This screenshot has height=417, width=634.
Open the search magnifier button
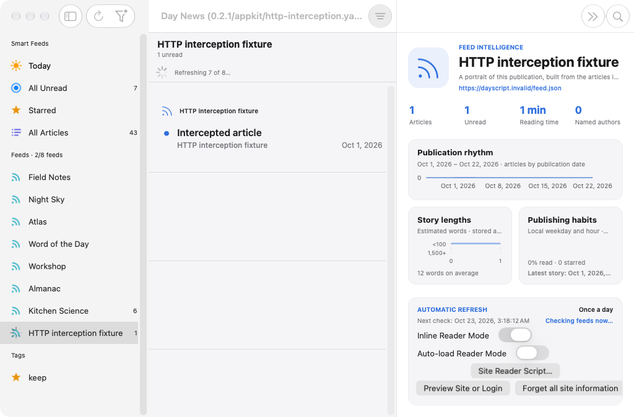(618, 16)
